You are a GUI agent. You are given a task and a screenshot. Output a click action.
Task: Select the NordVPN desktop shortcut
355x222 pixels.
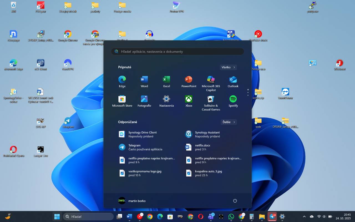click(x=68, y=65)
